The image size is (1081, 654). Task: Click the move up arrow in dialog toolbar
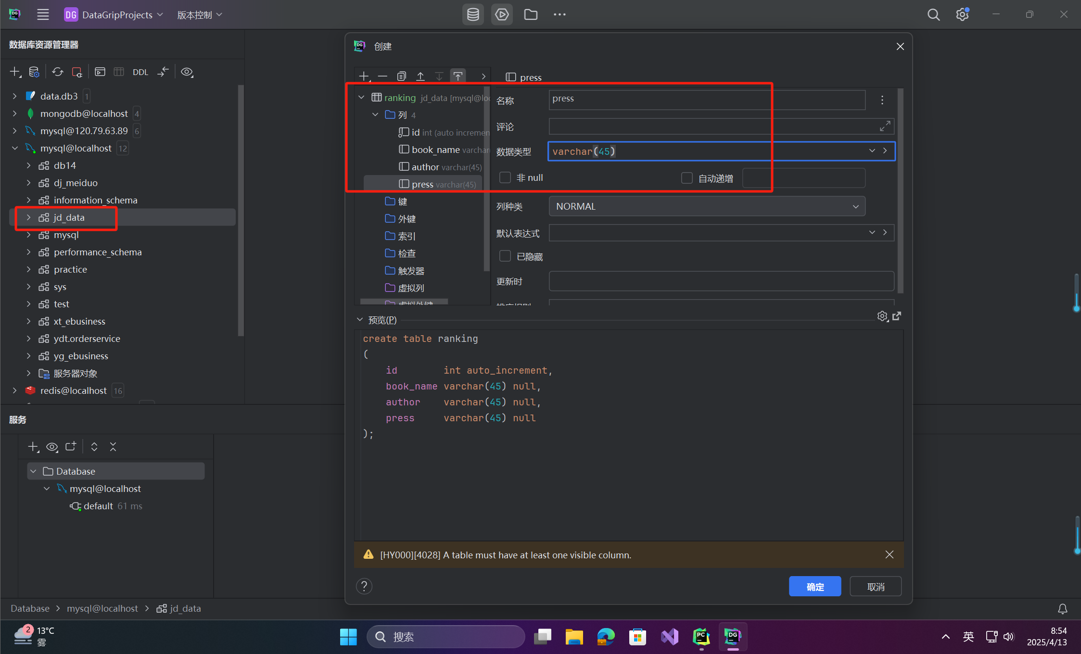click(420, 76)
